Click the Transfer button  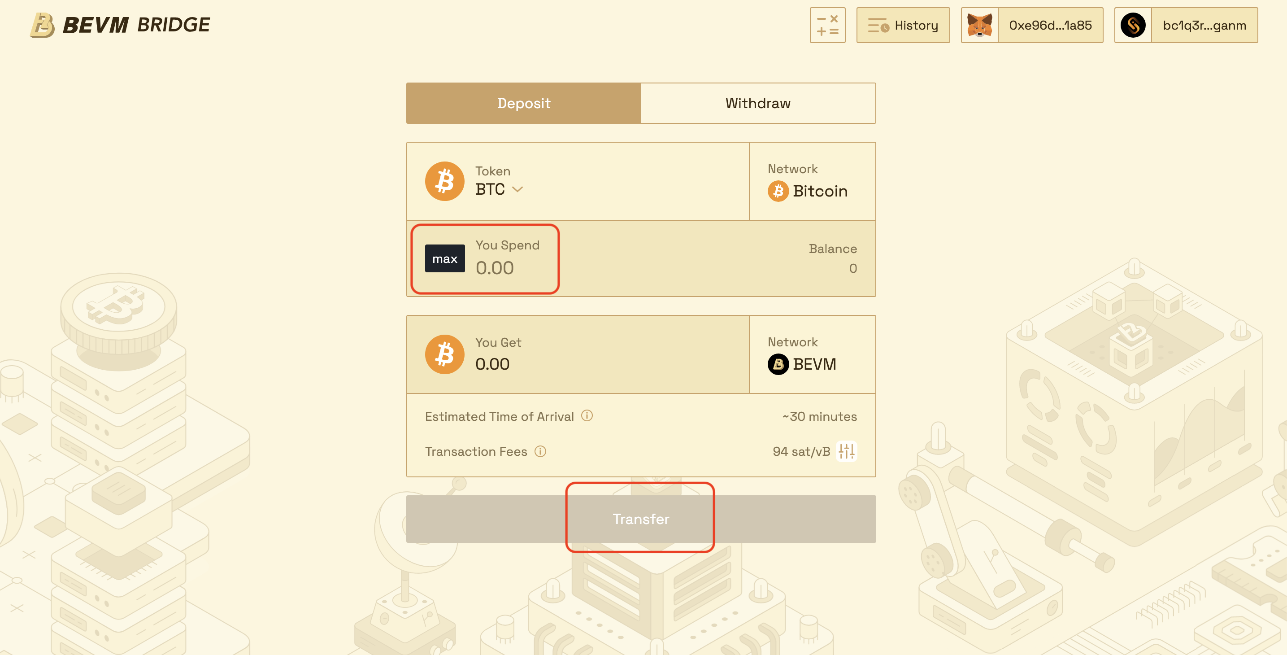pos(640,519)
